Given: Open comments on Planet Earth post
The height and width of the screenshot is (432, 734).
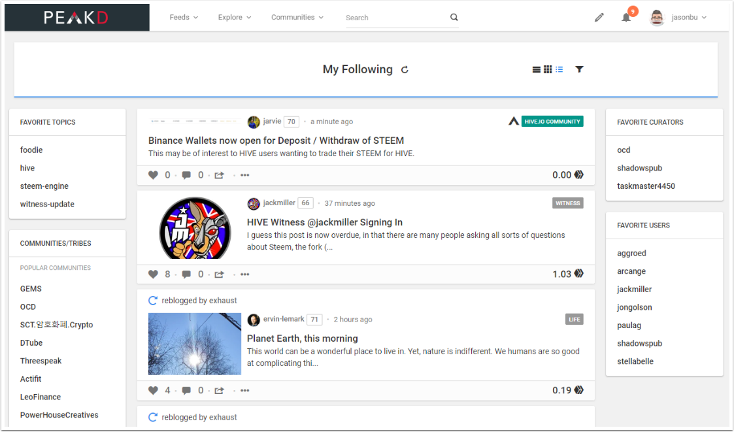Looking at the screenshot, I should click(x=186, y=390).
